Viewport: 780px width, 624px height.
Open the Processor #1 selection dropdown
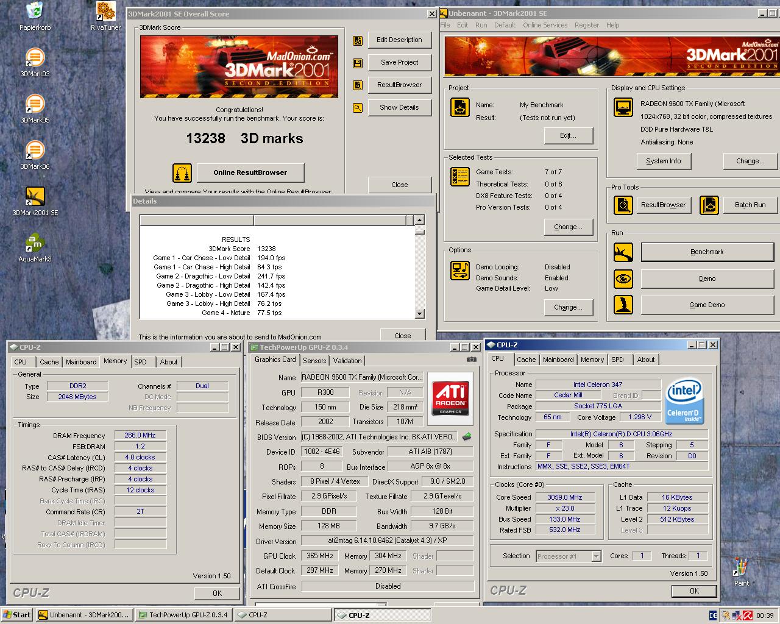tap(596, 556)
